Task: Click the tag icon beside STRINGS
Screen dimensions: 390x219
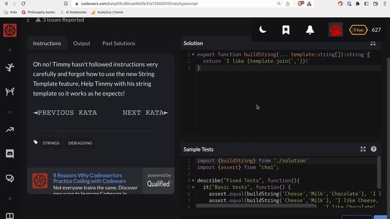Action: tap(35, 142)
